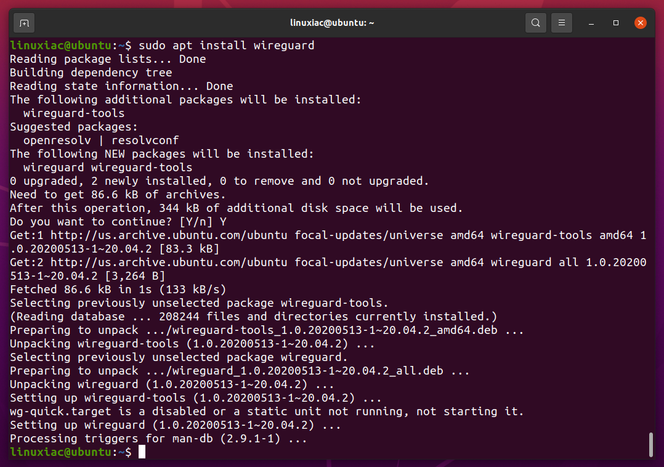Click the green linuxiac@ubuntu prompt on the last line

point(60,452)
